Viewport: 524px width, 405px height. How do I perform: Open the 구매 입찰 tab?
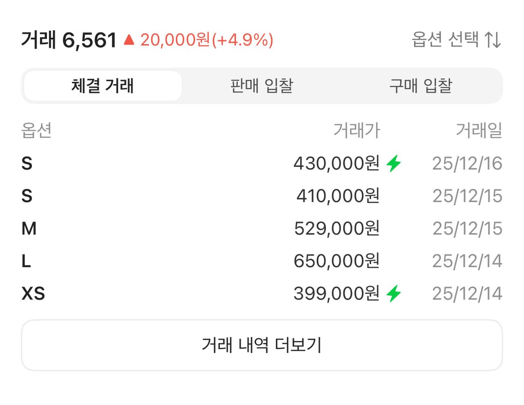[x=419, y=86]
